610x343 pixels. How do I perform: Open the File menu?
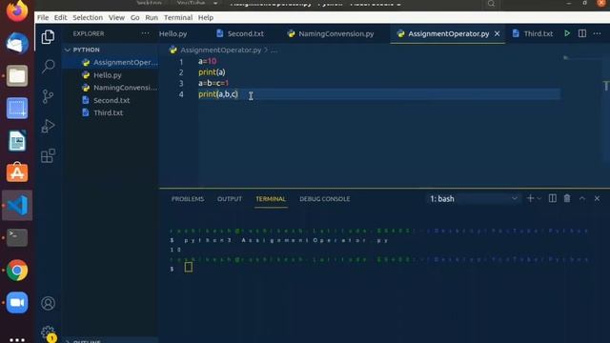pos(43,17)
